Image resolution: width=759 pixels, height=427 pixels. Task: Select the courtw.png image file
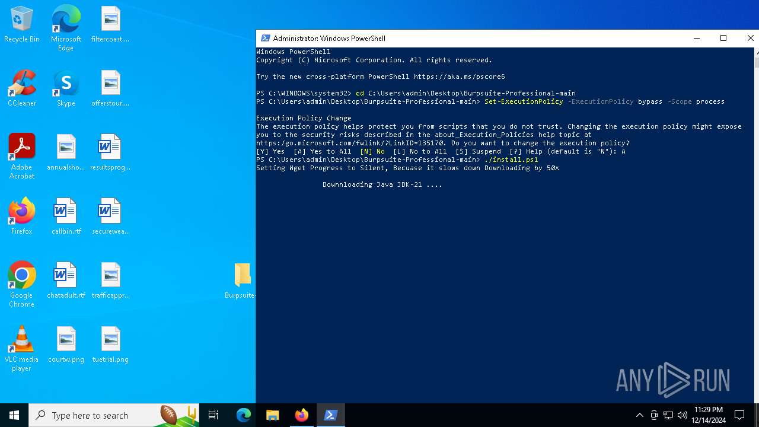pos(66,345)
